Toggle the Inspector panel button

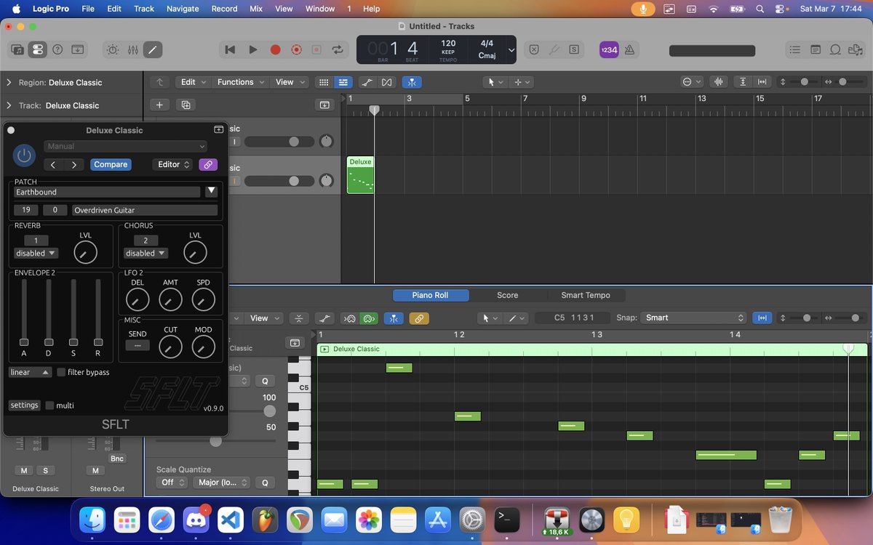[38, 50]
